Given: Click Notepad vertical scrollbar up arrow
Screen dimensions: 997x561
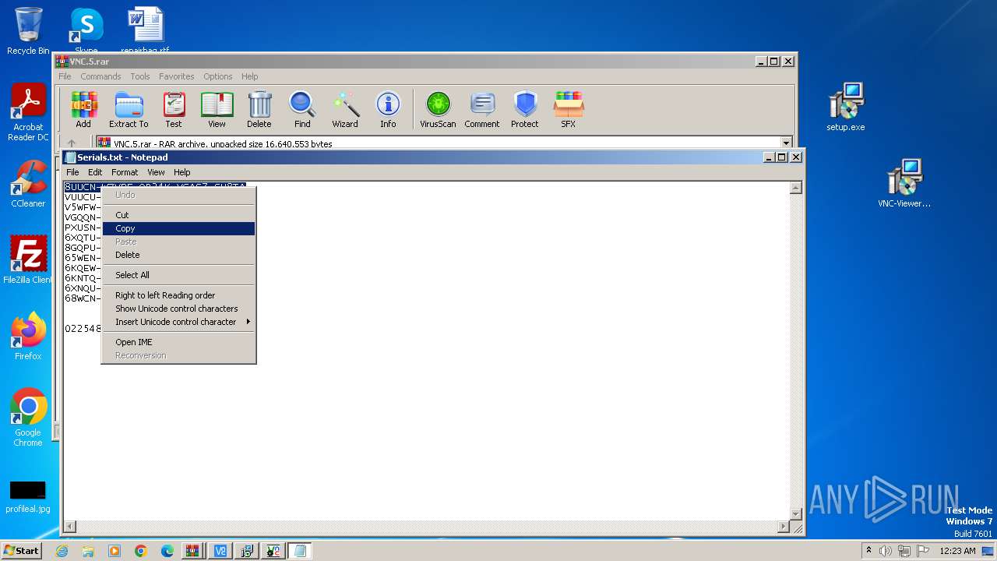Looking at the screenshot, I should click(796, 188).
